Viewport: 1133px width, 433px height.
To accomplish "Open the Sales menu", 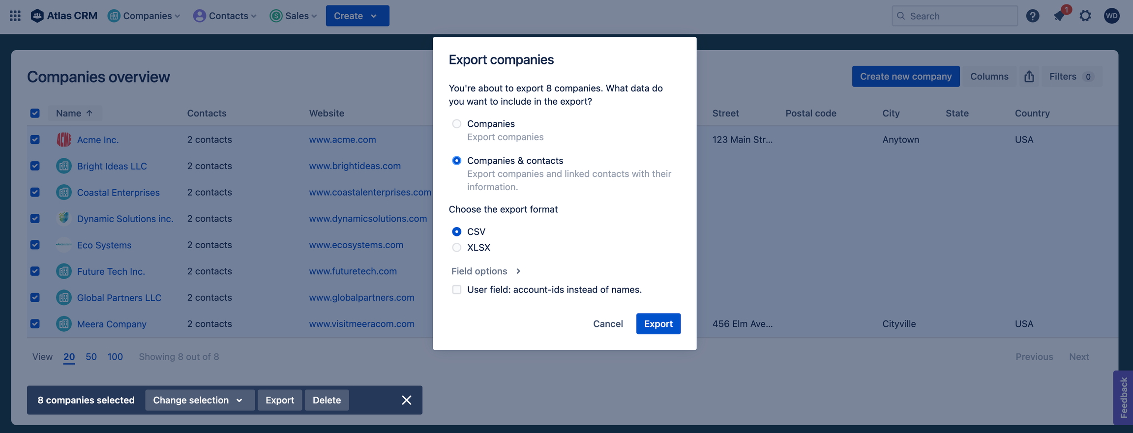I will 294,16.
